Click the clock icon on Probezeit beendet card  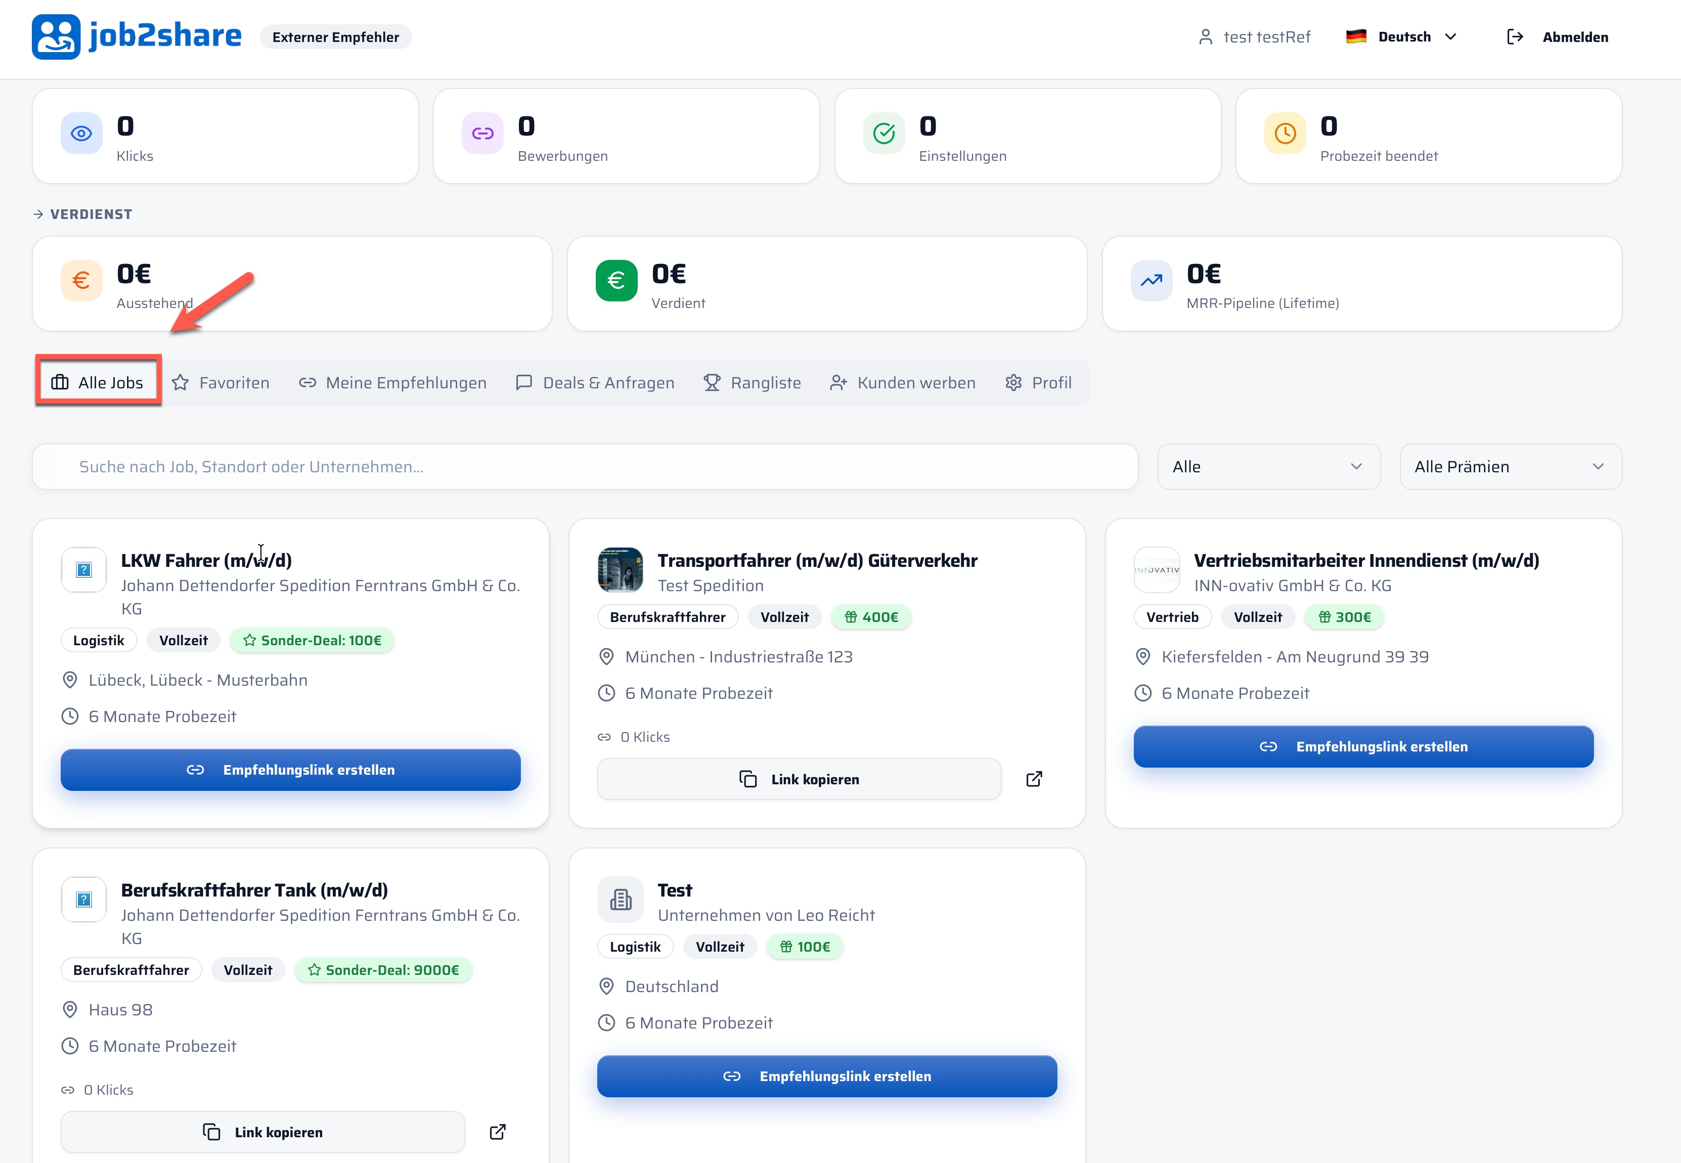tap(1286, 133)
